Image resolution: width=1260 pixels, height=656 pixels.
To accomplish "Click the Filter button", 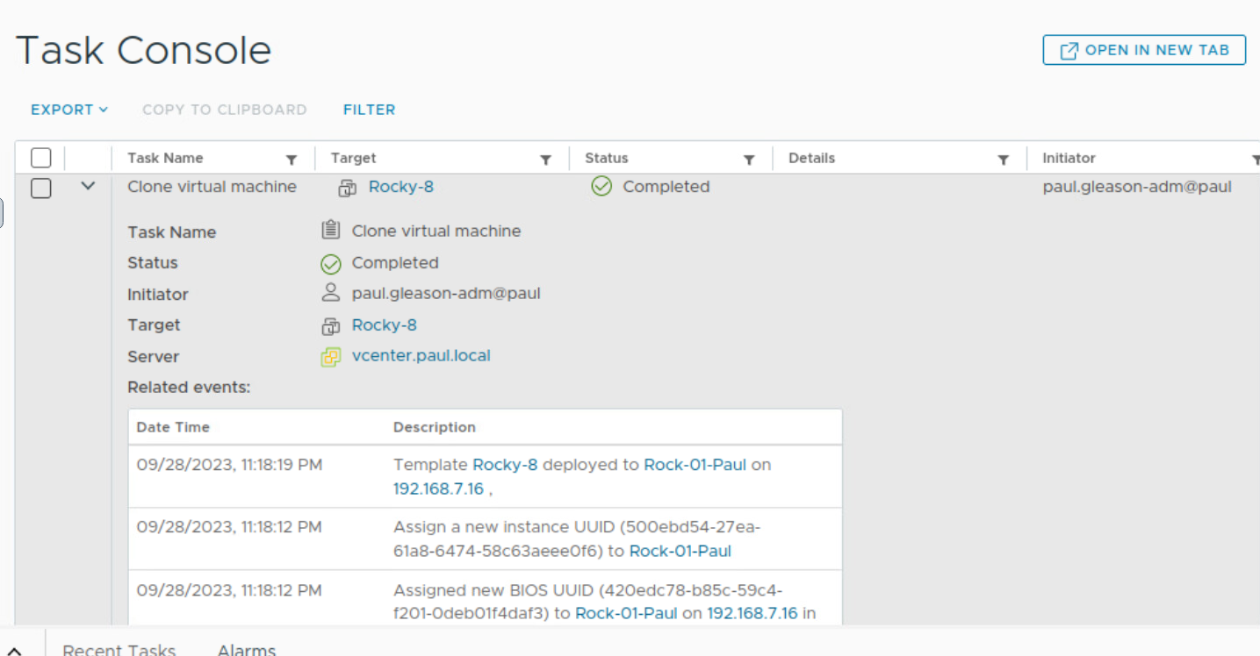I will [x=369, y=110].
